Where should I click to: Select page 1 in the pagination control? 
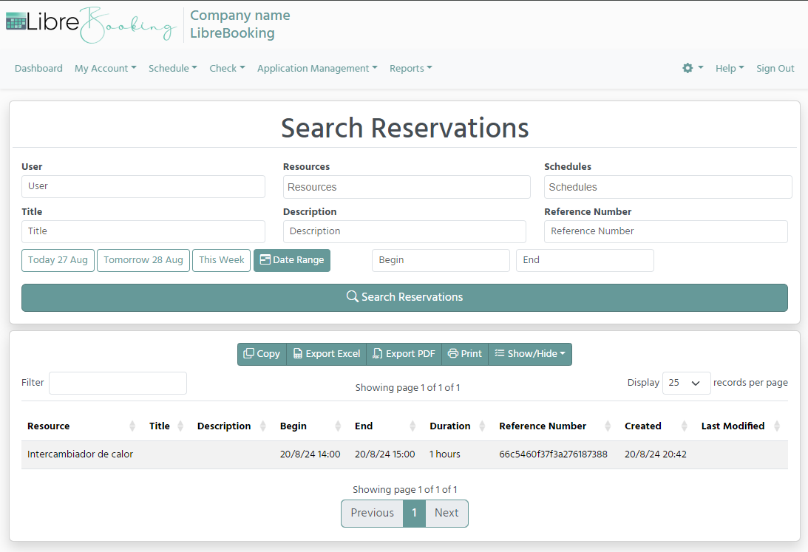414,513
